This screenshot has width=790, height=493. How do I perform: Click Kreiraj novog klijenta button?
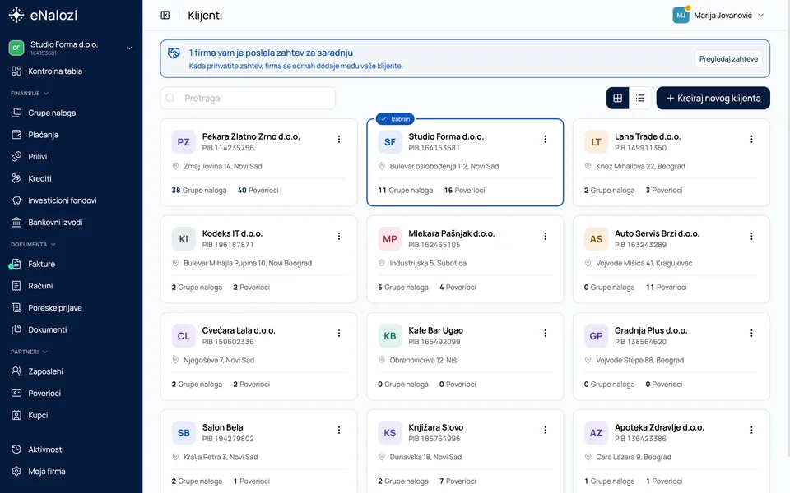(x=713, y=98)
